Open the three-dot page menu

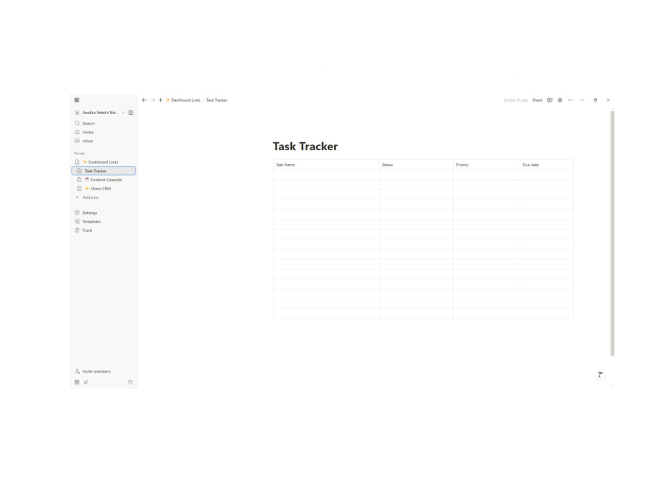pos(570,100)
